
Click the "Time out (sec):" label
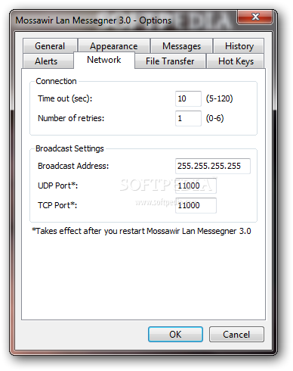[65, 98]
